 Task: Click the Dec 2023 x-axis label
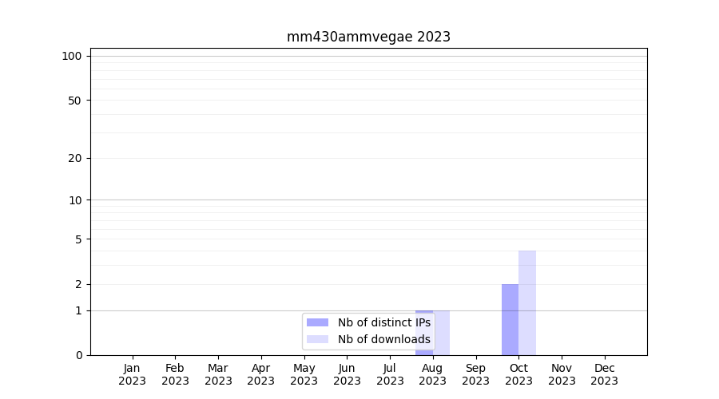tap(604, 374)
